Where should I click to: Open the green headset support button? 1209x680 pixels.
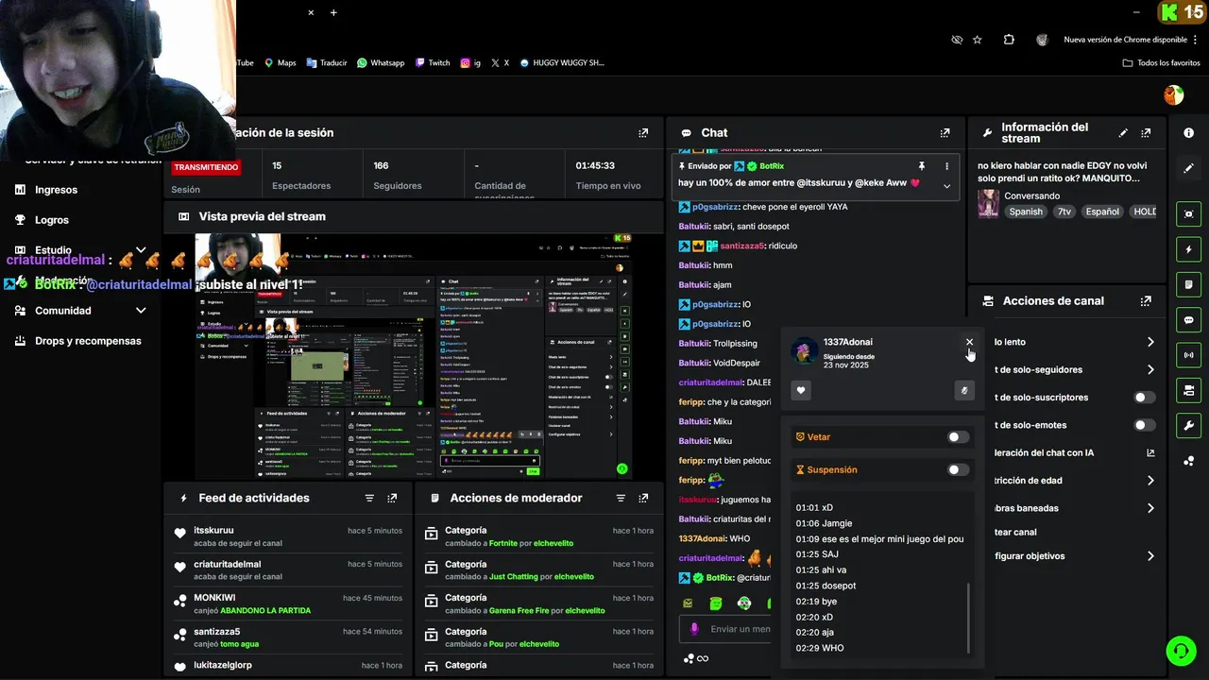(x=1180, y=651)
